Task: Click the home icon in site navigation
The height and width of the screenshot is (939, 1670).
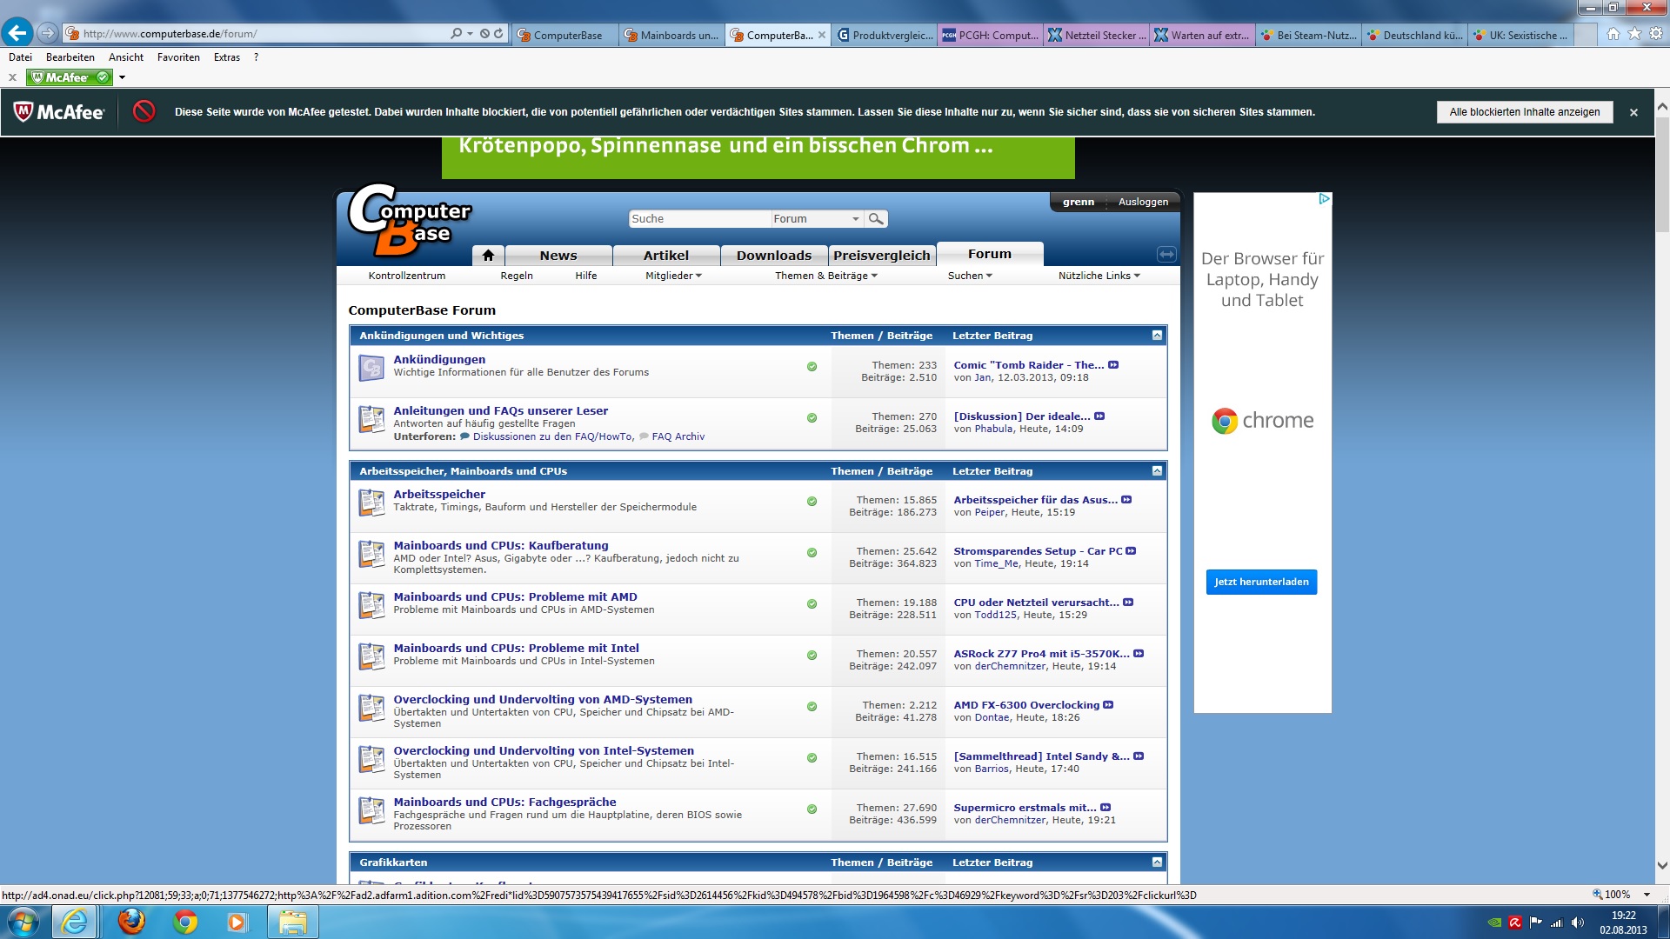Action: (488, 255)
